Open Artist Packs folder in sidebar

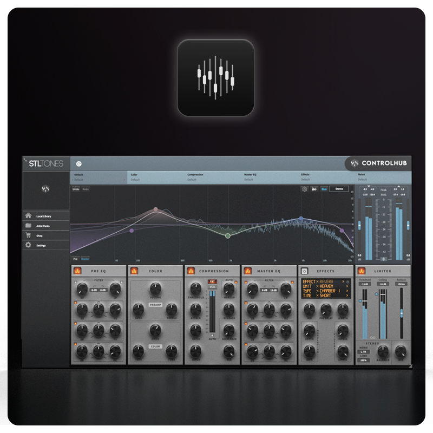point(43,226)
